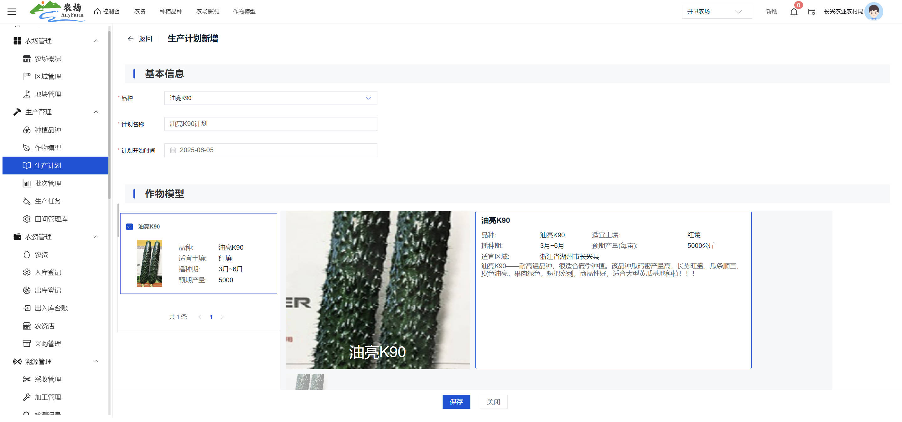Click the 关闭 button

click(493, 402)
